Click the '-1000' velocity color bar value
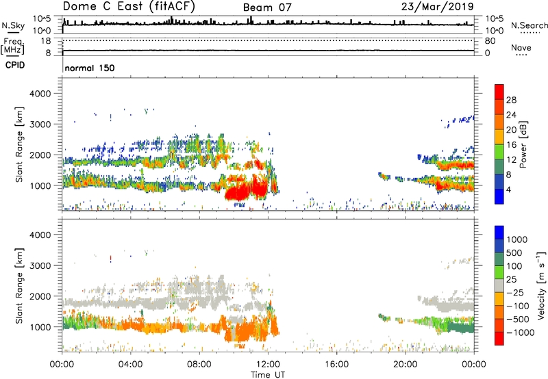This screenshot has height=379, width=548. [x=521, y=332]
